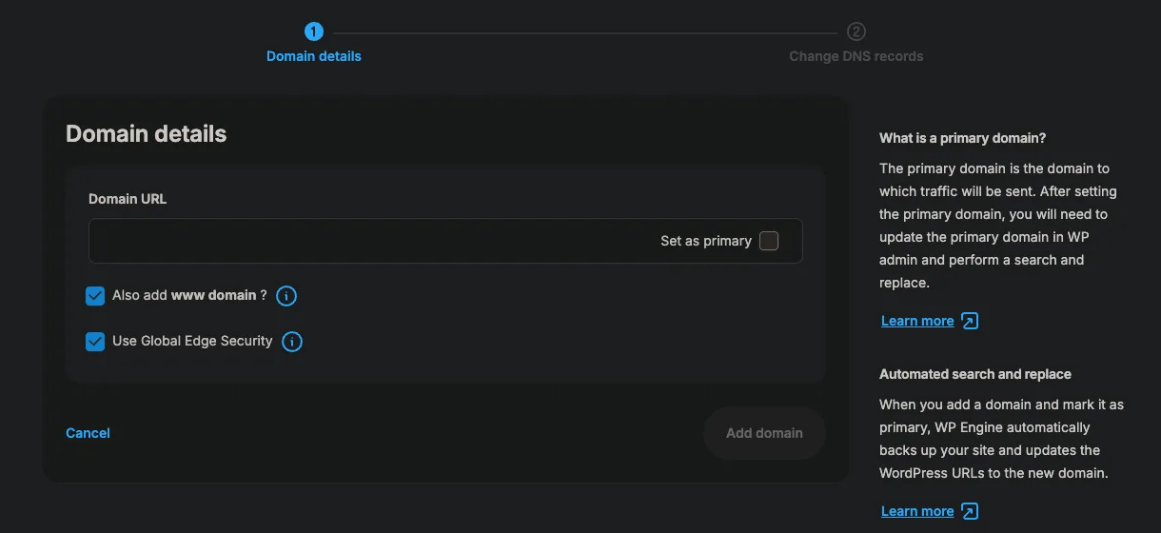Click the progress line between the steps

(x=584, y=32)
